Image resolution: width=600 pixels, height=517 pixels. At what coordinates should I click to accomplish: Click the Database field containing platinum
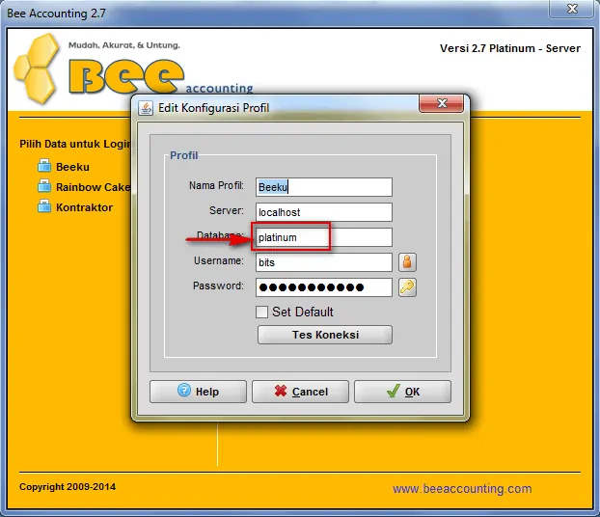click(324, 237)
